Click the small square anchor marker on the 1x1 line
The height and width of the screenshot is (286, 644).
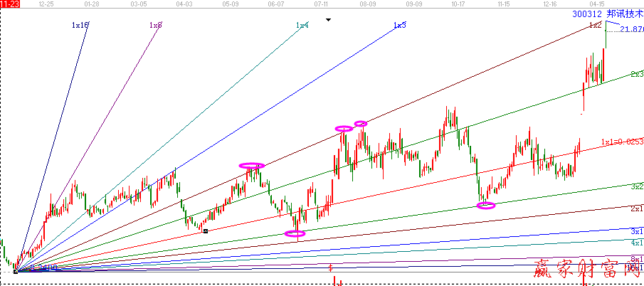(x=206, y=231)
